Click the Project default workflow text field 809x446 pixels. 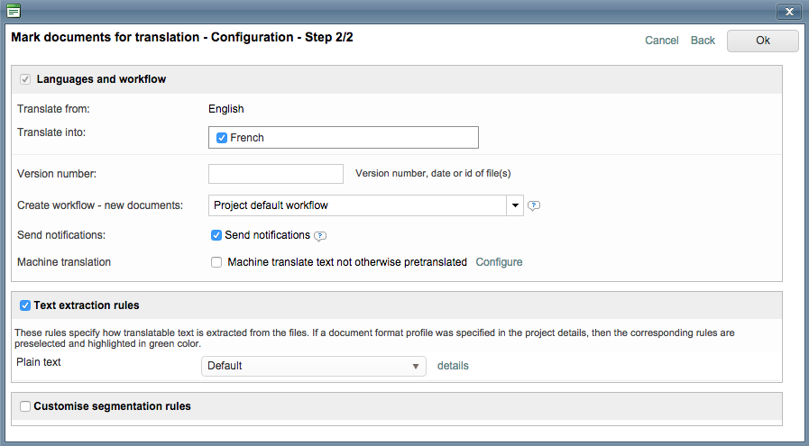pyautogui.click(x=357, y=205)
